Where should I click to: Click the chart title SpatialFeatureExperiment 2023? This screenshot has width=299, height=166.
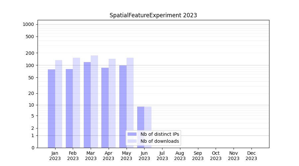click(x=153, y=15)
